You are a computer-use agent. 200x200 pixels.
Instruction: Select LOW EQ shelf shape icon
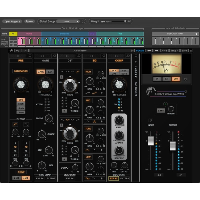(94, 178)
